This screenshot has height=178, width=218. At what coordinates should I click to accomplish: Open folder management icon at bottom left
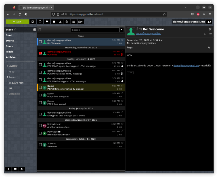(x=15, y=169)
